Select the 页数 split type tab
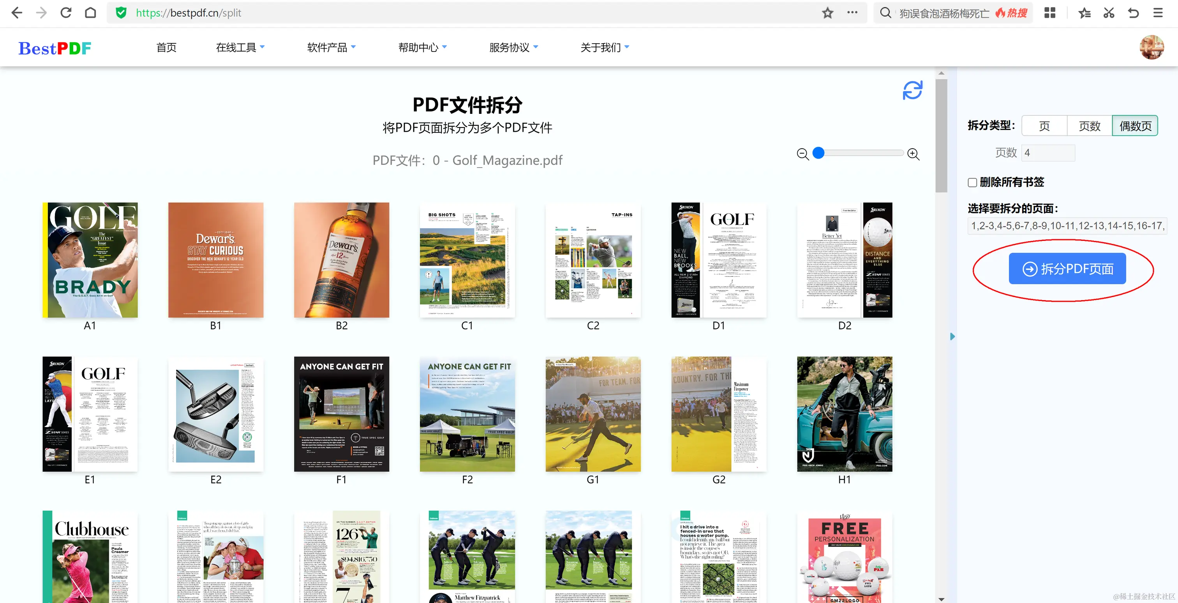This screenshot has width=1178, height=603. (1089, 126)
